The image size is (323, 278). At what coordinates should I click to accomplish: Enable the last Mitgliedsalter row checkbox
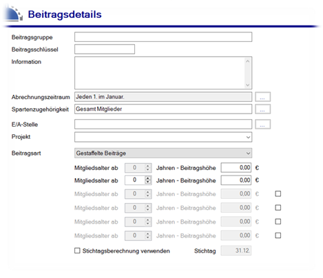pos(278,235)
